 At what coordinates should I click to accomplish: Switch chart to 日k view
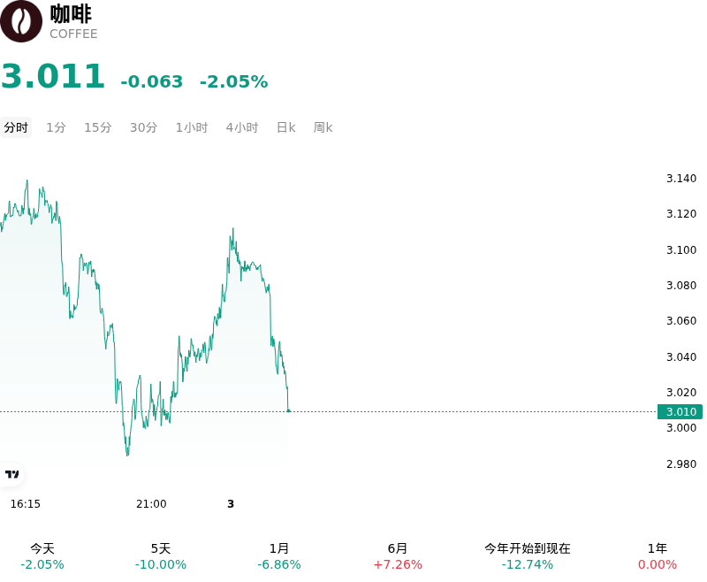pos(285,127)
